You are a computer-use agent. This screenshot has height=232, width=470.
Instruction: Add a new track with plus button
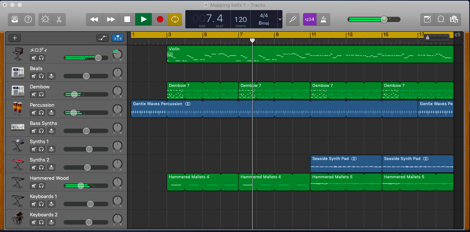pos(15,38)
